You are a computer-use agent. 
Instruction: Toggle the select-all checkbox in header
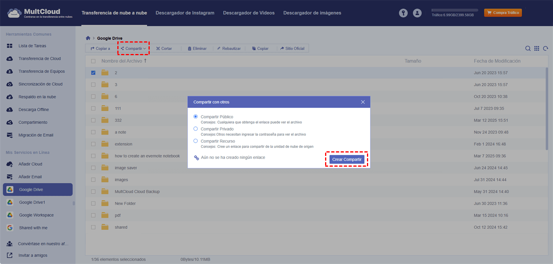93,61
